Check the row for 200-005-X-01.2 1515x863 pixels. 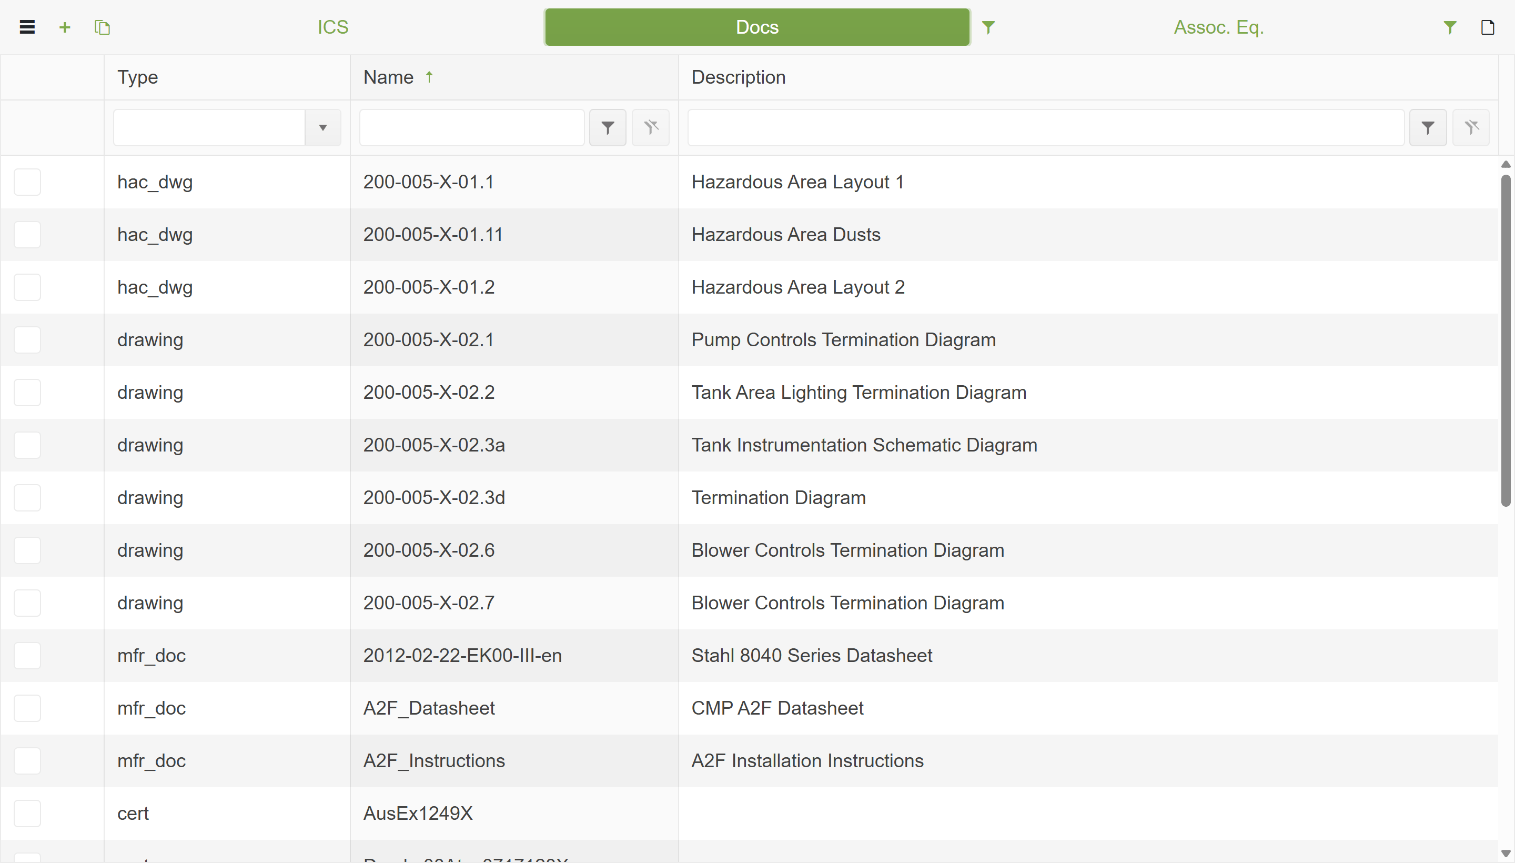(x=27, y=287)
